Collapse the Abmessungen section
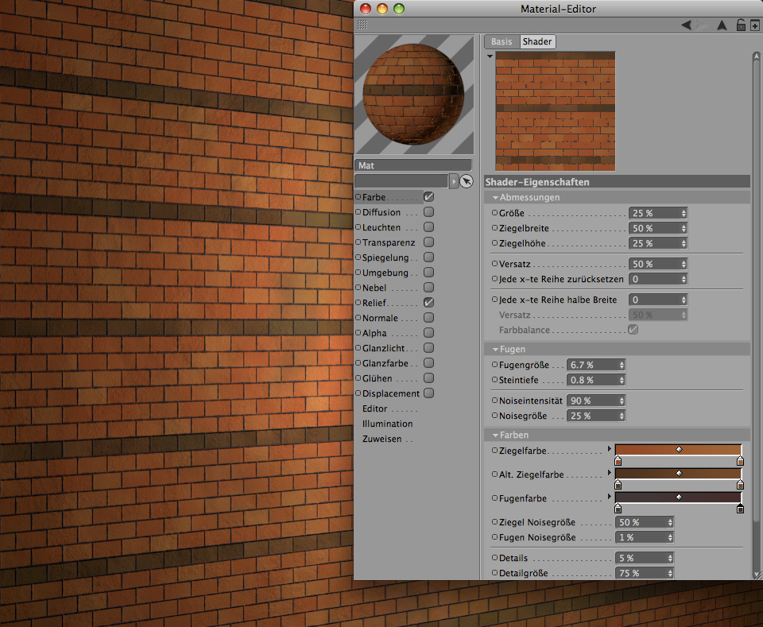The width and height of the screenshot is (763, 627). [496, 198]
